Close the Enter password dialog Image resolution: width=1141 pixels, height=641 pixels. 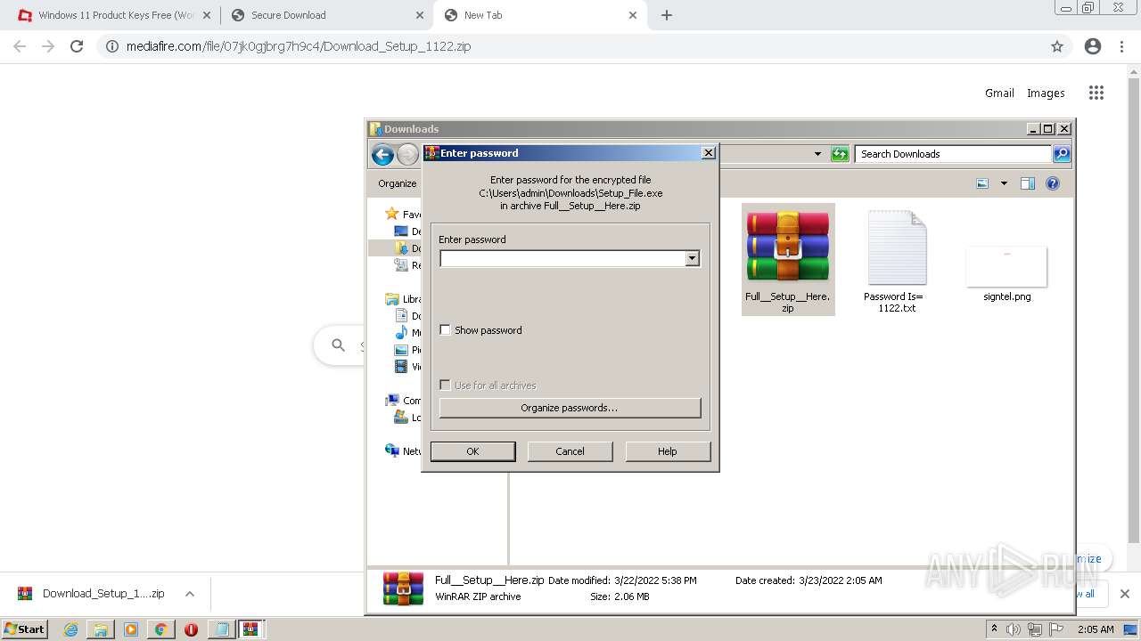click(709, 153)
